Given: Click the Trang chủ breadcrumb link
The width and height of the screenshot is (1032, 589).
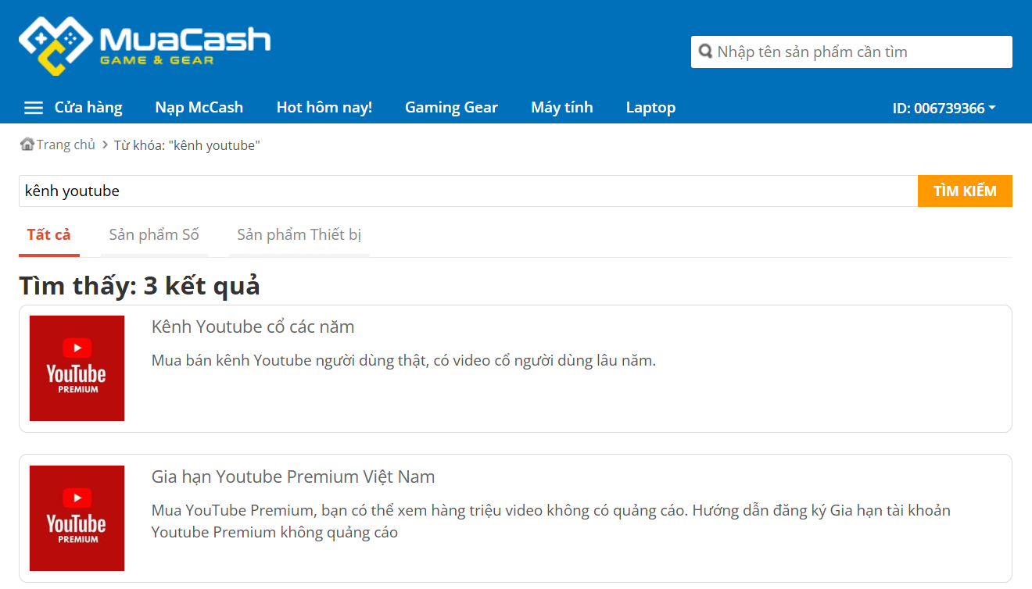Looking at the screenshot, I should tap(66, 145).
